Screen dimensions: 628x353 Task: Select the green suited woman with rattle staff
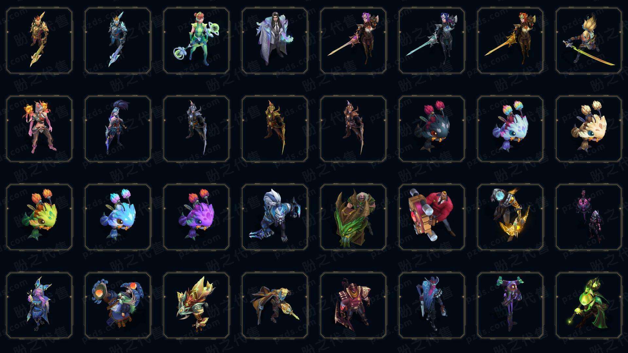pyautogui.click(x=196, y=41)
